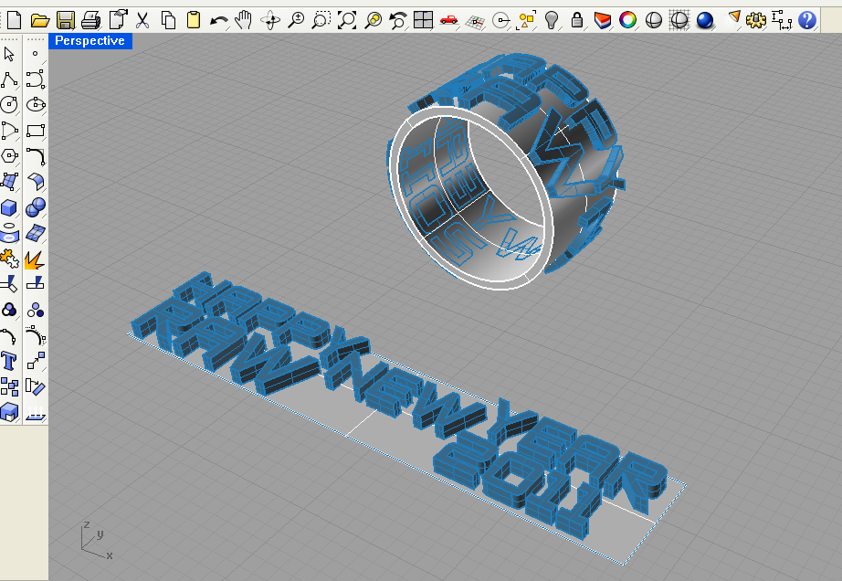Screen dimensions: 842x581
Task: Open the Set CPlane grid tool
Action: tap(475, 20)
